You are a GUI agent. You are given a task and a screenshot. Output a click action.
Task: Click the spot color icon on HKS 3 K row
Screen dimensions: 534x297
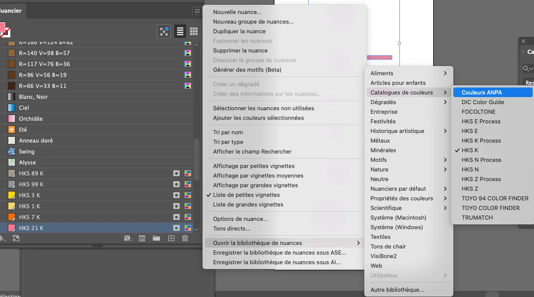176,195
